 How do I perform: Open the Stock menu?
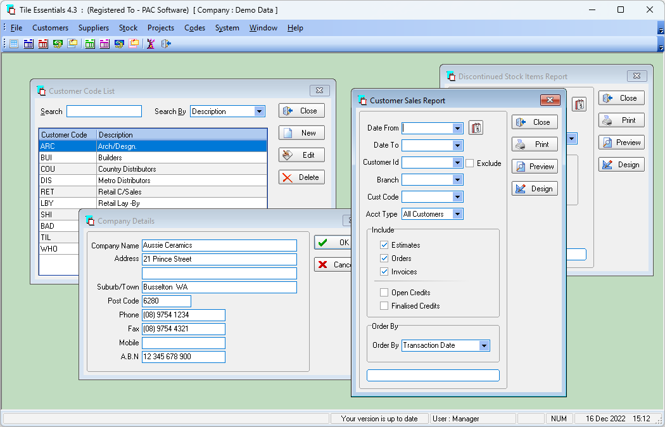pos(128,28)
